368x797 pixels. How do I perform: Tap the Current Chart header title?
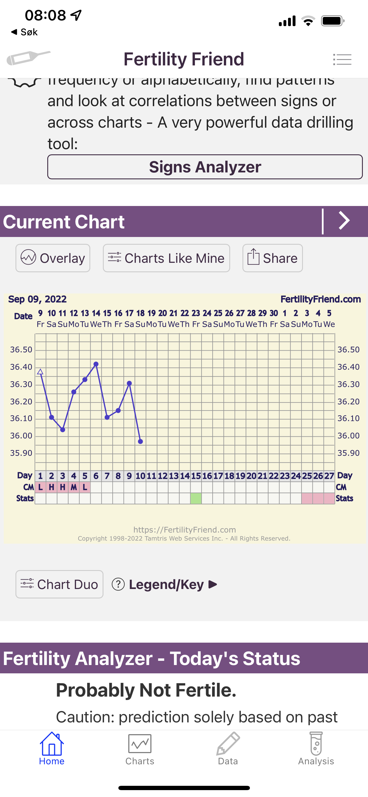64,222
